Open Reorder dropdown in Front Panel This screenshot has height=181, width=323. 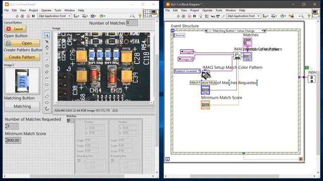click(102, 16)
